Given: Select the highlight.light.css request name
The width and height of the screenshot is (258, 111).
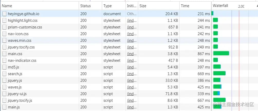Looking at the screenshot, I should click(x=23, y=21).
